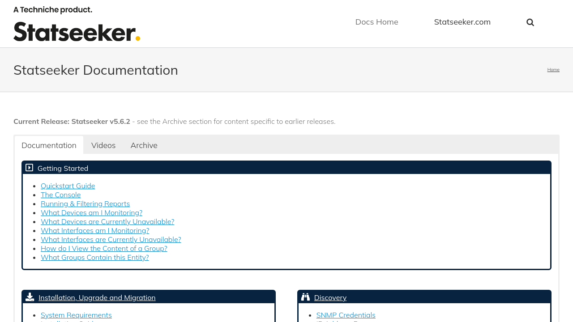Click the Statseeker Documentation page title

pos(96,70)
